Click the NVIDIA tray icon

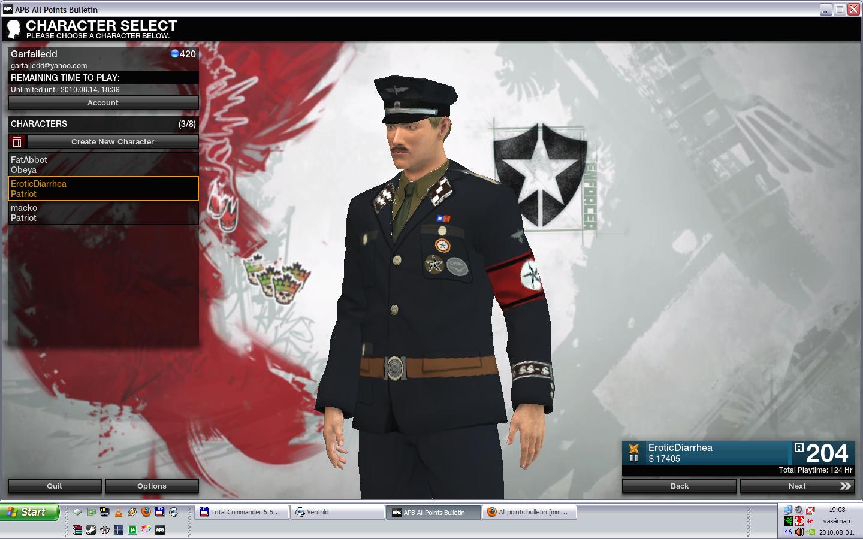click(810, 532)
